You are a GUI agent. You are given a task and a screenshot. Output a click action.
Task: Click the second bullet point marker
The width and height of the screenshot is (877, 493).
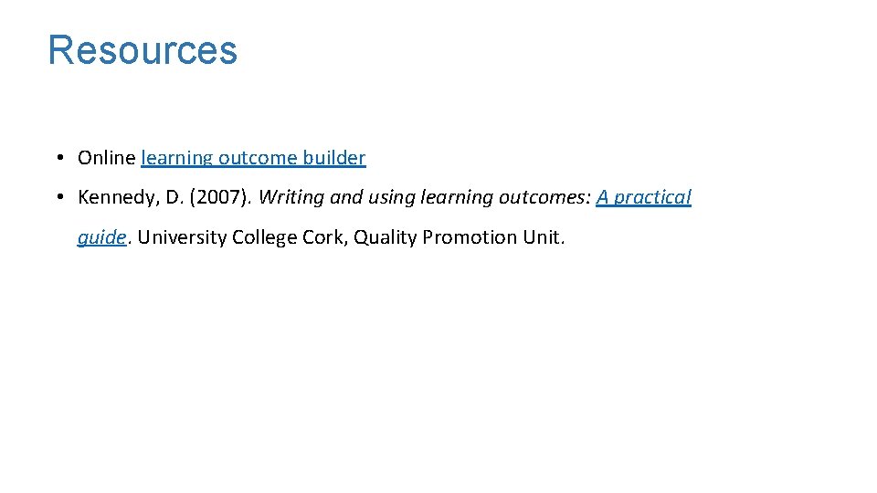(58, 197)
